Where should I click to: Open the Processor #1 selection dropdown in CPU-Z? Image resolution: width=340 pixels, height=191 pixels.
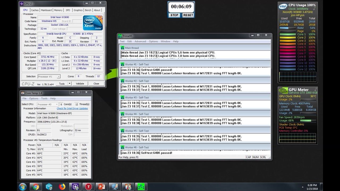click(x=49, y=76)
